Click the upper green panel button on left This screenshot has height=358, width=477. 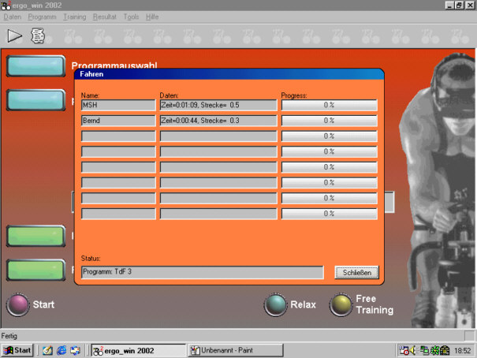click(35, 236)
